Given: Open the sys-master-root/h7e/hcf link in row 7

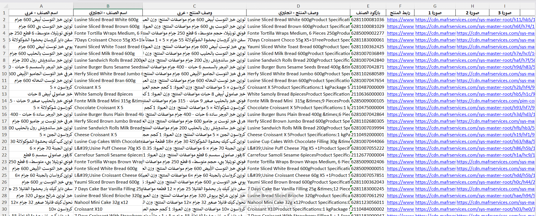Looking at the screenshot, I should 475,53.
